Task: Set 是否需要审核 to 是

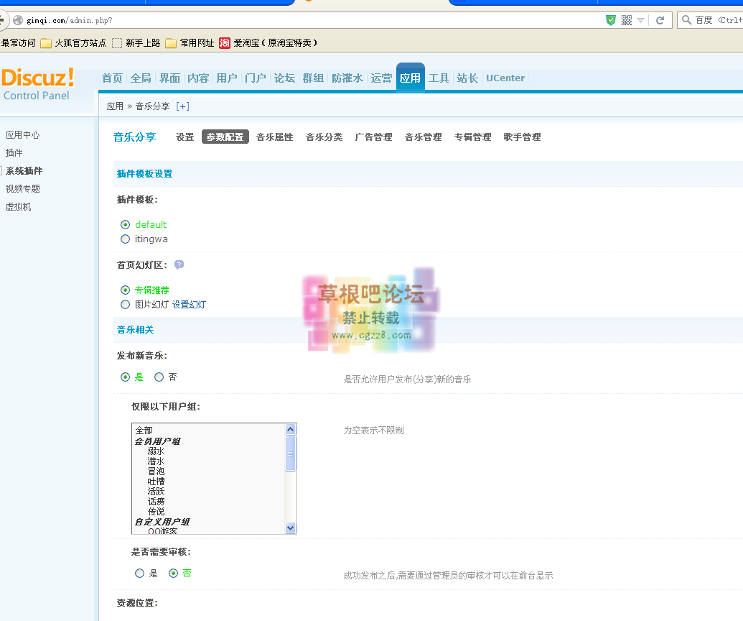Action: tap(139, 574)
